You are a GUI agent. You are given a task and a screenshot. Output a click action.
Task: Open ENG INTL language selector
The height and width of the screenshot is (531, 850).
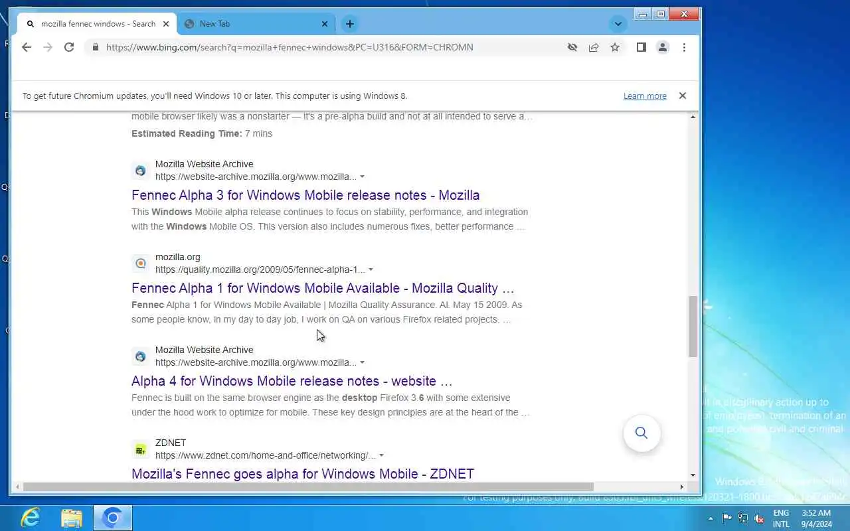pos(781,518)
